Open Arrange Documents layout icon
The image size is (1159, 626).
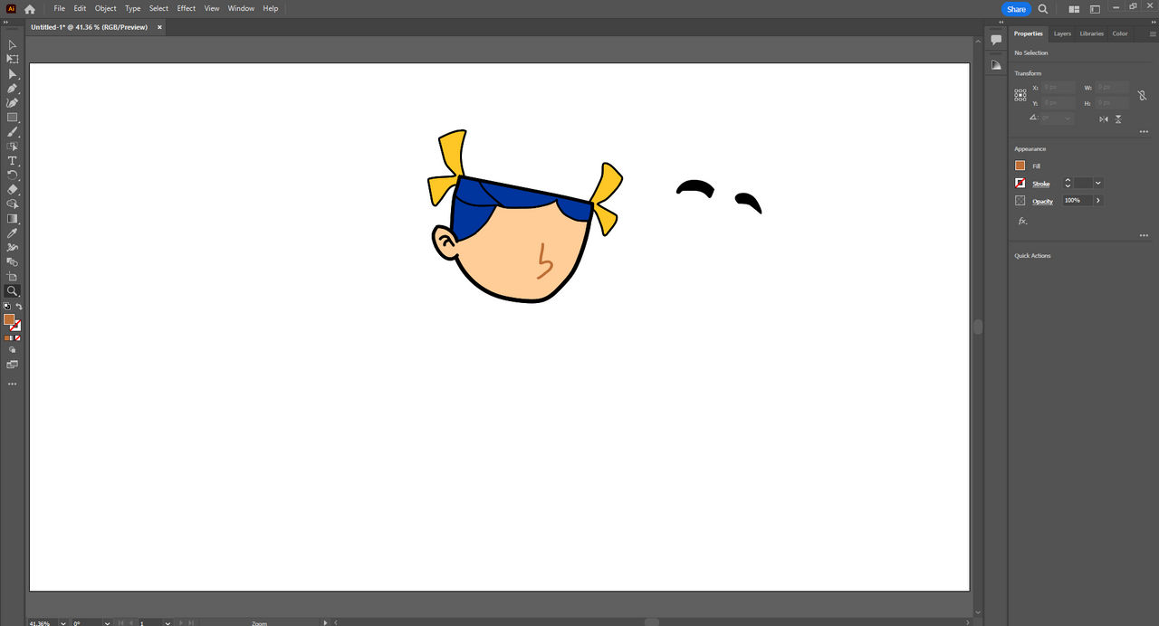(1074, 9)
